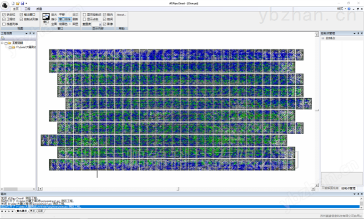
Task: Close the 工程视图 panel
Action: point(34,33)
